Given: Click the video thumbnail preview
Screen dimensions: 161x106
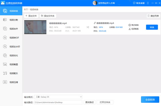Looking at the screenshot, I should tap(35, 27).
